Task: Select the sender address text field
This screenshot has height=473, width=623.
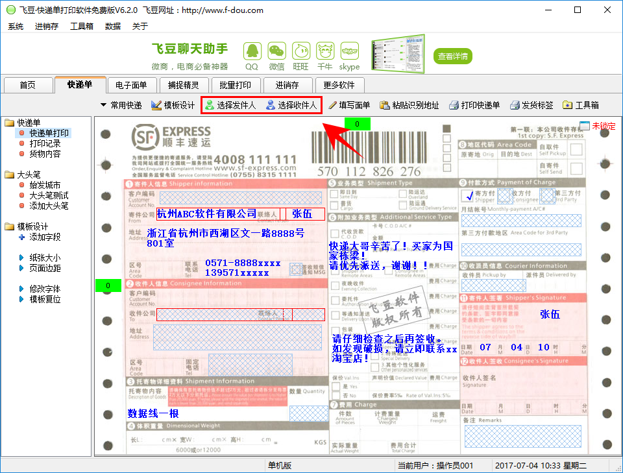Action: (226, 237)
